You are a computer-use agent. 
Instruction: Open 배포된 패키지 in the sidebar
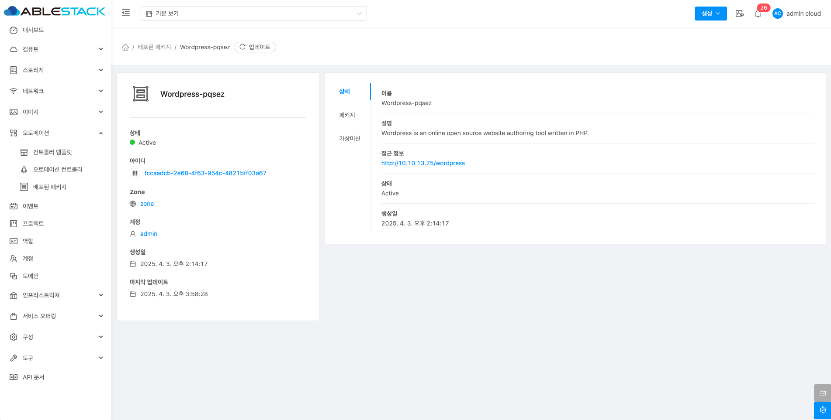(x=50, y=187)
